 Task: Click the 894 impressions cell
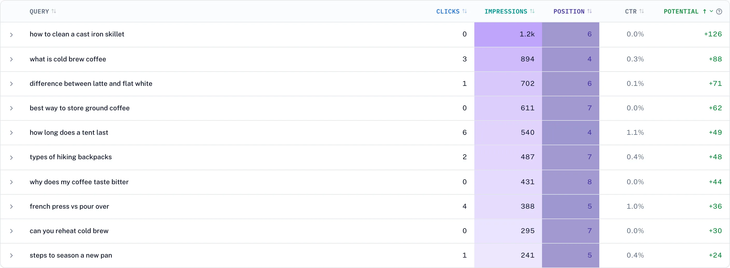(508, 59)
